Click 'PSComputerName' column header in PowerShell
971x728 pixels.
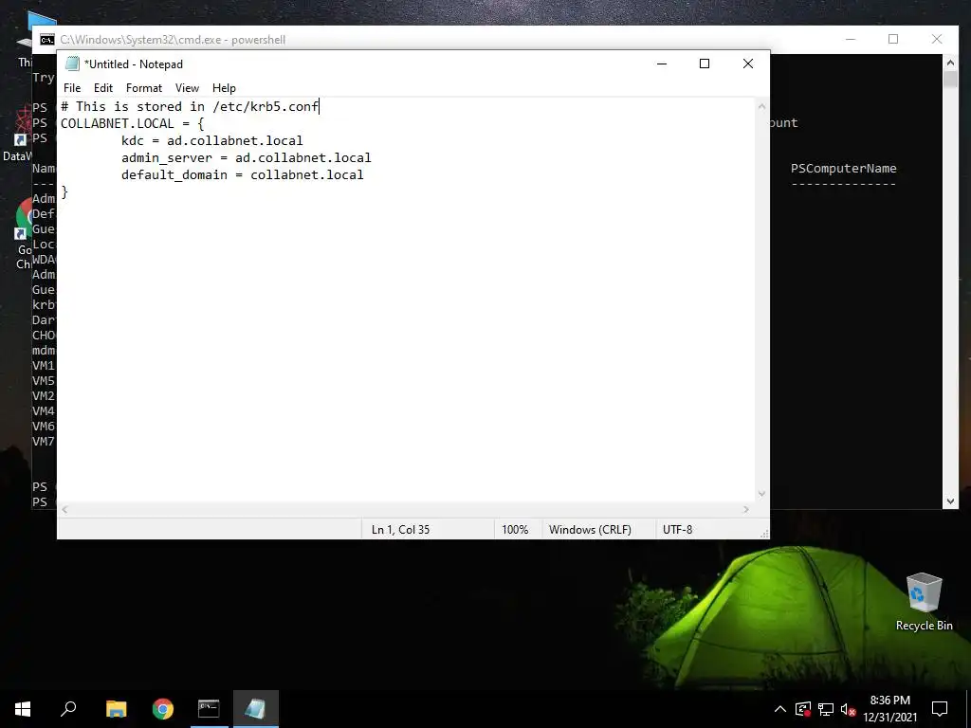coord(843,169)
